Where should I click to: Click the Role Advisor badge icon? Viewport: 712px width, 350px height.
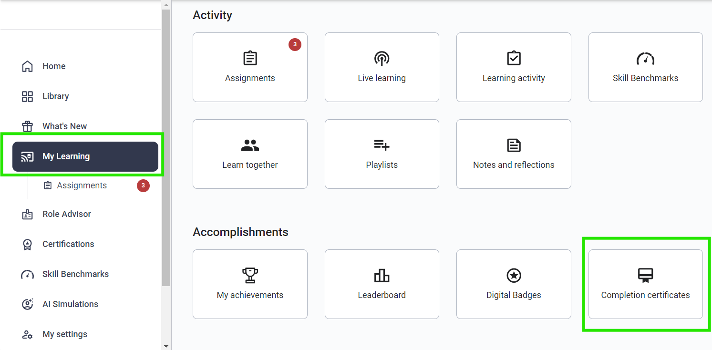(28, 214)
